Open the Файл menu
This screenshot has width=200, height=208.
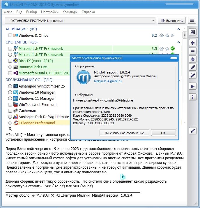click(8, 12)
